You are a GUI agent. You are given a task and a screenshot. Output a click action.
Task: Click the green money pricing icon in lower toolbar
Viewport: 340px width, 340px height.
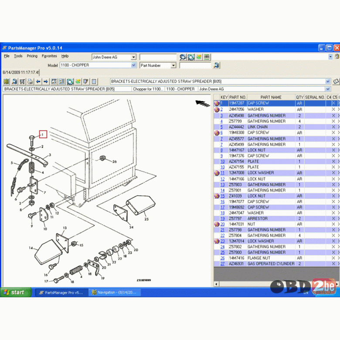(x=78, y=82)
